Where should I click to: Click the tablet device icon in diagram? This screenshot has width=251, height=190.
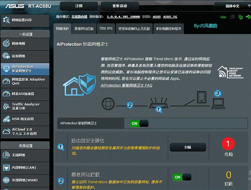tap(202, 97)
